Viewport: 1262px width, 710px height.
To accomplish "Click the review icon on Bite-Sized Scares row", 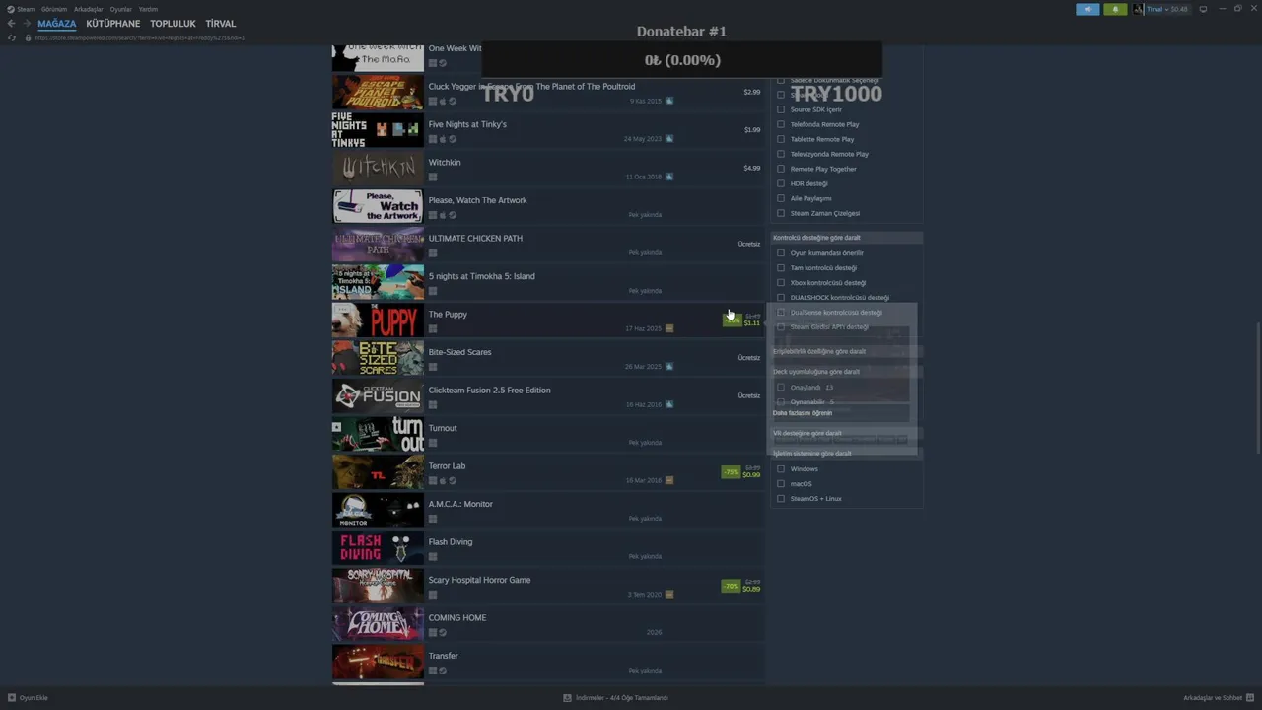I will coord(669,367).
